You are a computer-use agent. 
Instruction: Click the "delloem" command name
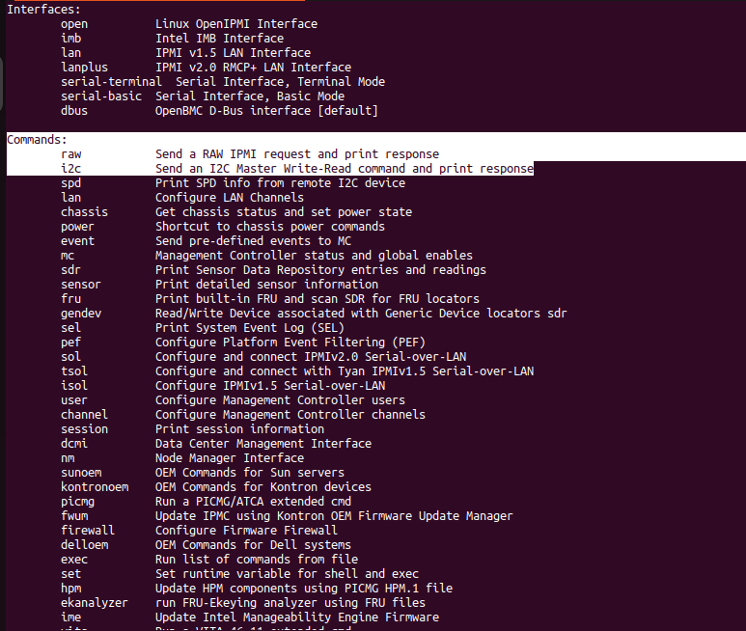pos(84,545)
